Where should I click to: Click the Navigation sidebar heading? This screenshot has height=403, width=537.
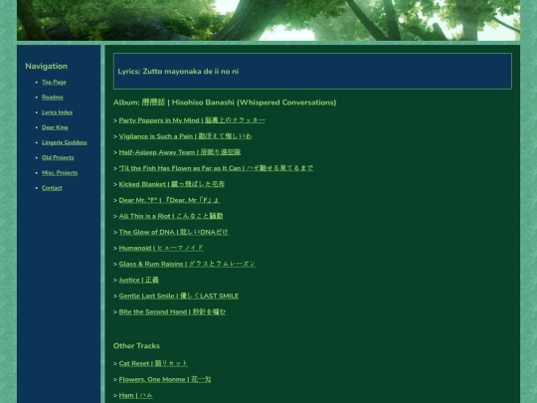tap(46, 66)
